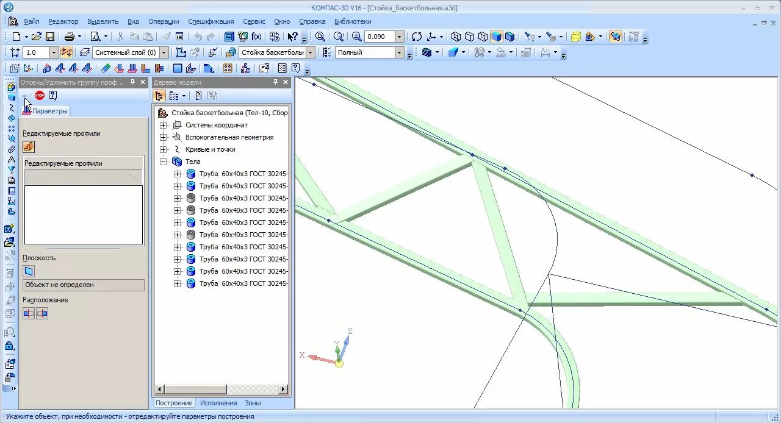781x423 pixels.
Task: Click the sketch rectangle icon in third toolbar
Action: click(x=178, y=68)
